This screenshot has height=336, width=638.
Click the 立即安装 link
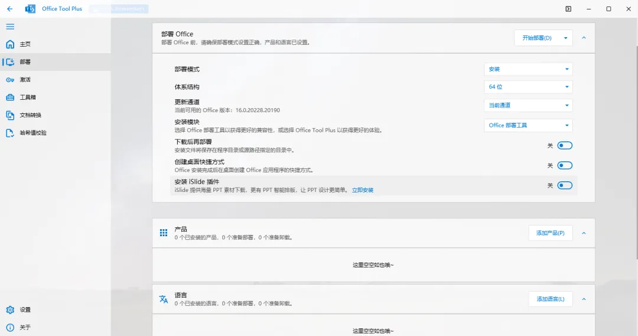[x=363, y=190]
